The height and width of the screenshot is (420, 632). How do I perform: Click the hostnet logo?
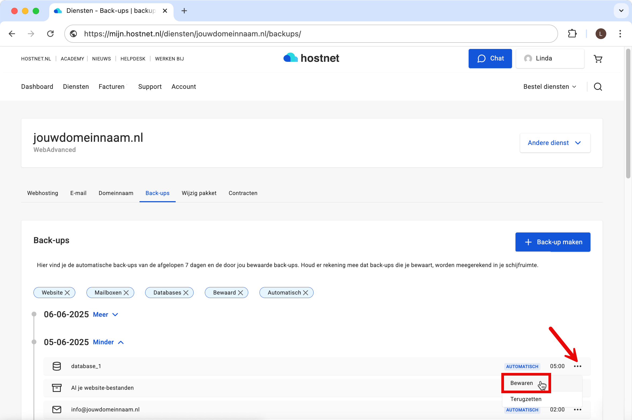[x=311, y=58]
